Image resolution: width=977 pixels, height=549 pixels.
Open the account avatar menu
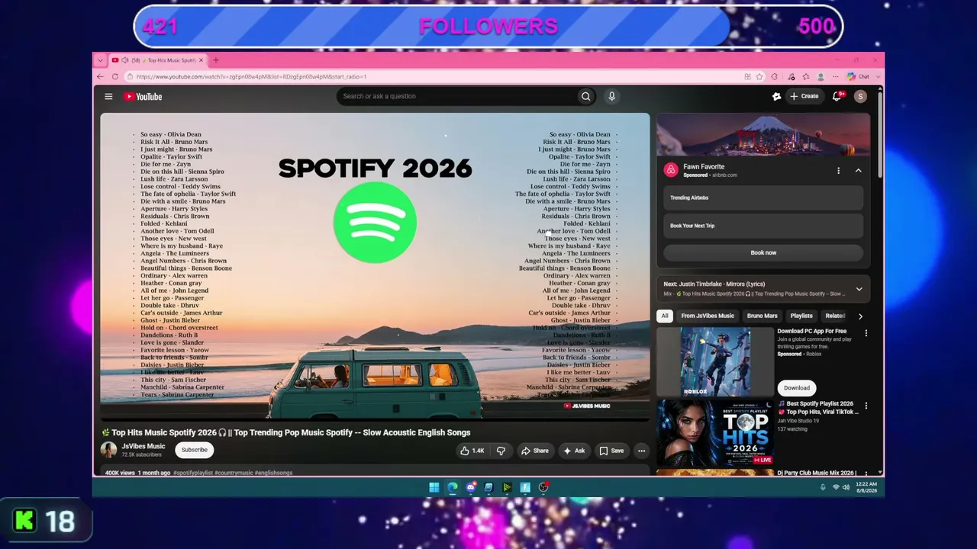coord(860,96)
